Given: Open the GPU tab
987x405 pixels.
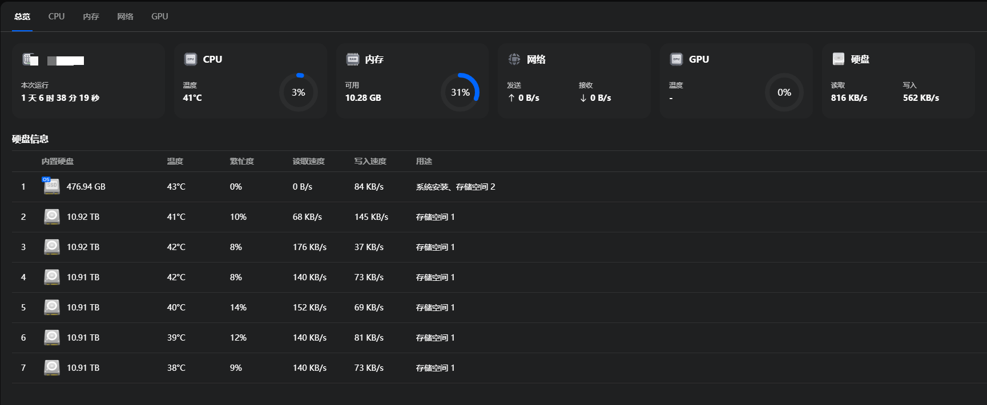Looking at the screenshot, I should (x=160, y=17).
